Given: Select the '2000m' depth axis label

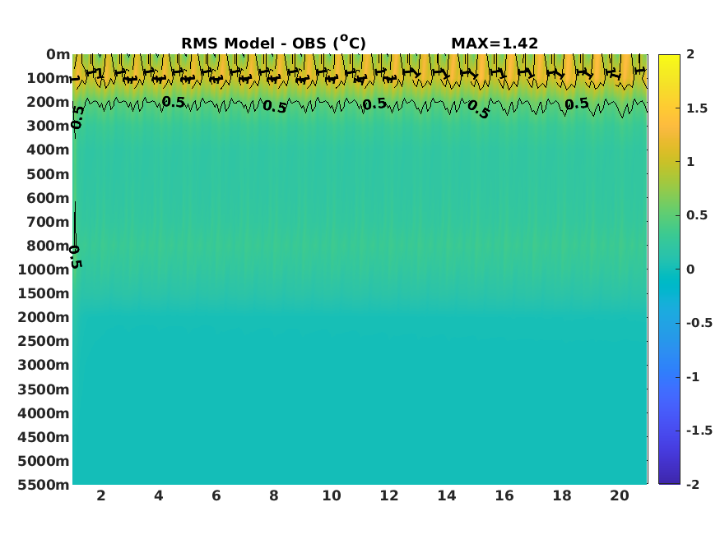Looking at the screenshot, I should [x=44, y=317].
